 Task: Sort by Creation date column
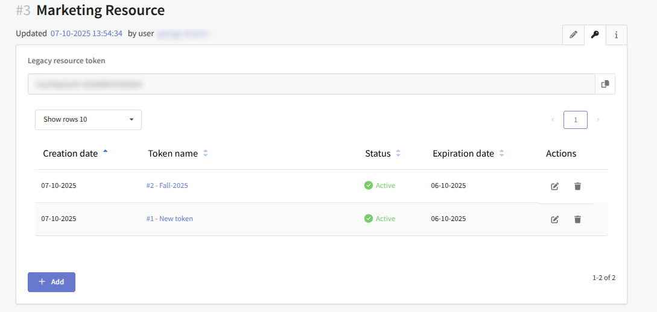click(x=71, y=154)
